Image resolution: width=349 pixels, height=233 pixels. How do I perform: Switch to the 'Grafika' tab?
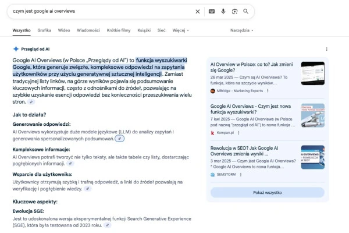(44, 30)
